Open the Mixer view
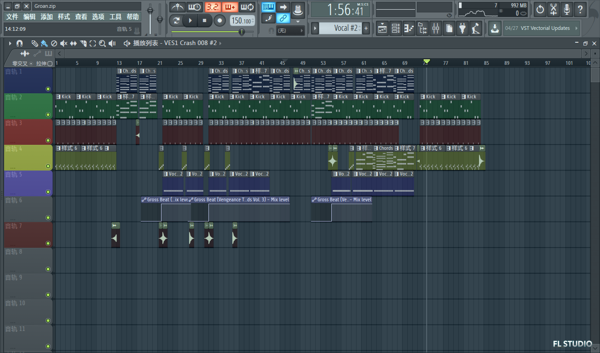Viewport: 600px width, 353px height. (436, 28)
